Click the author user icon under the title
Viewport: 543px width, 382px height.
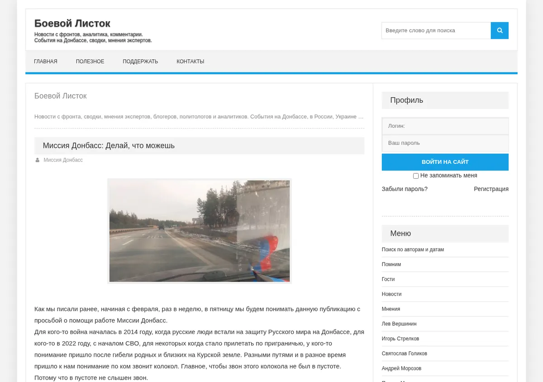coord(38,160)
